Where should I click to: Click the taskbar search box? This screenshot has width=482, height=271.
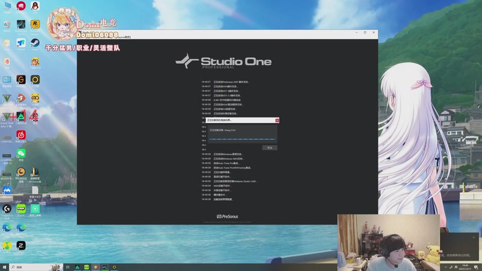[x=36, y=267]
